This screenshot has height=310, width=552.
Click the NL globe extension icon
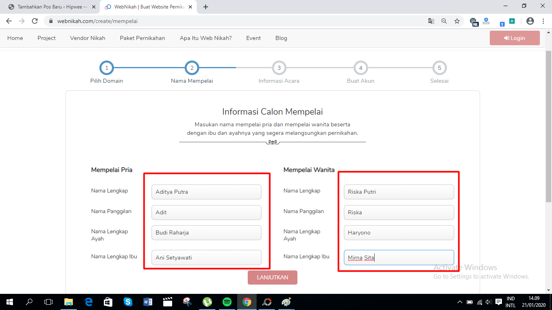coord(473,20)
